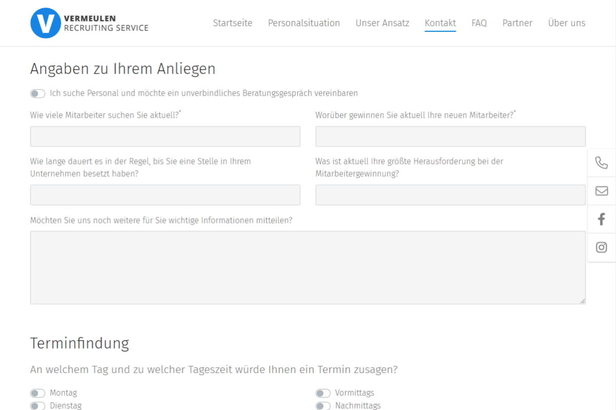Switch on the Vormittags toggle
This screenshot has height=410, width=616.
[x=323, y=393]
